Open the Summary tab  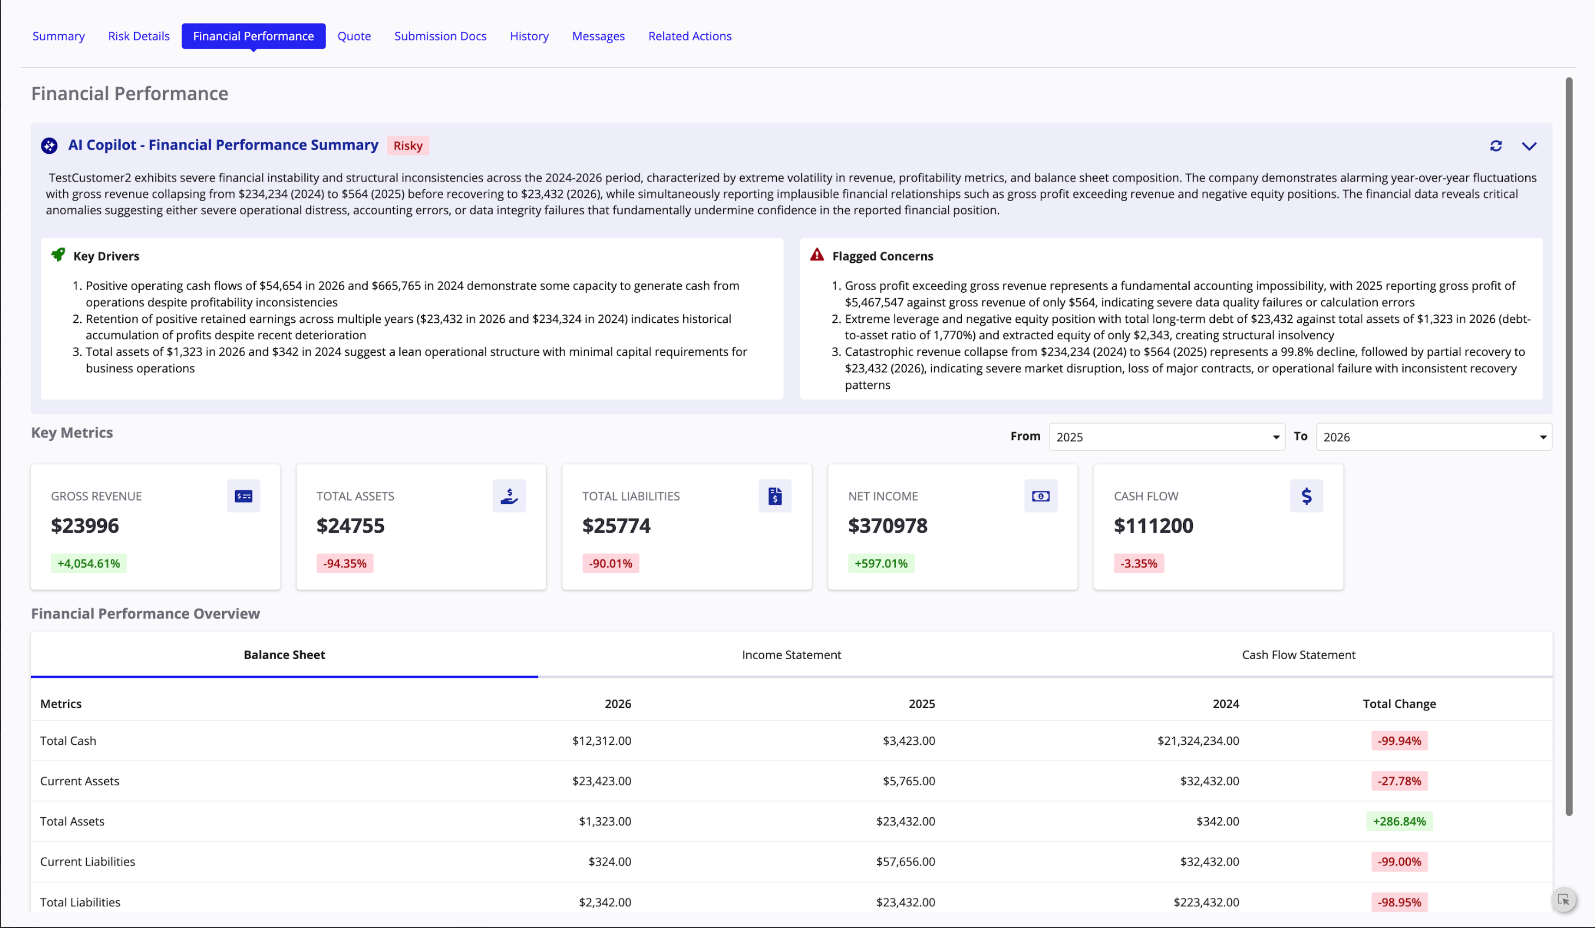59,36
